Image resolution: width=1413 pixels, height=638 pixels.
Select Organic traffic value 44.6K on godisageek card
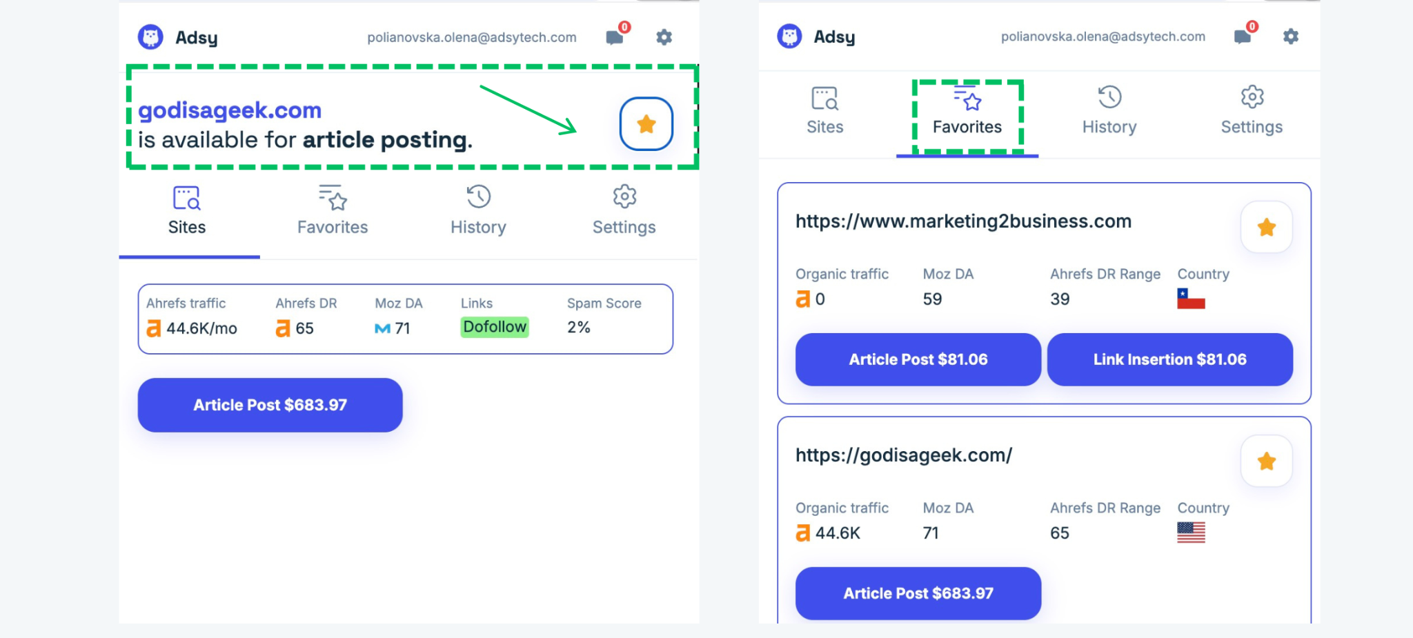pos(838,532)
